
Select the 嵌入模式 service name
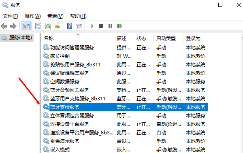60,150
